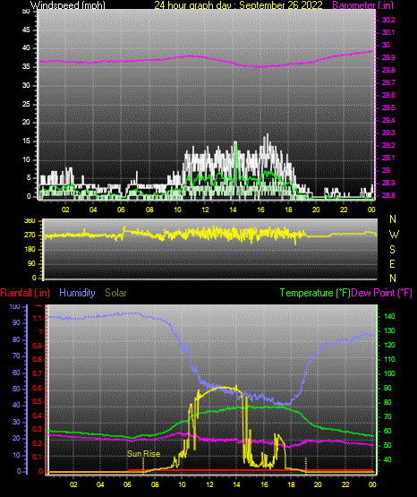Viewport: 417px width, 497px height.
Task: Click the topmost N compass letter
Action: tap(393, 219)
